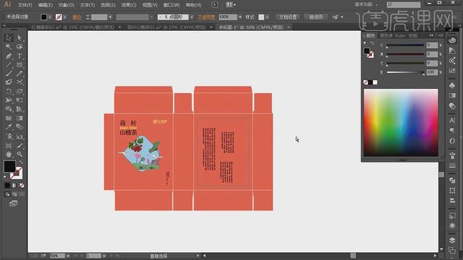
Task: Open the 对象(O) menu
Action: pos(66,5)
